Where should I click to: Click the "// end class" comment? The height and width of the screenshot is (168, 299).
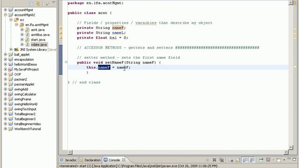click(x=86, y=82)
